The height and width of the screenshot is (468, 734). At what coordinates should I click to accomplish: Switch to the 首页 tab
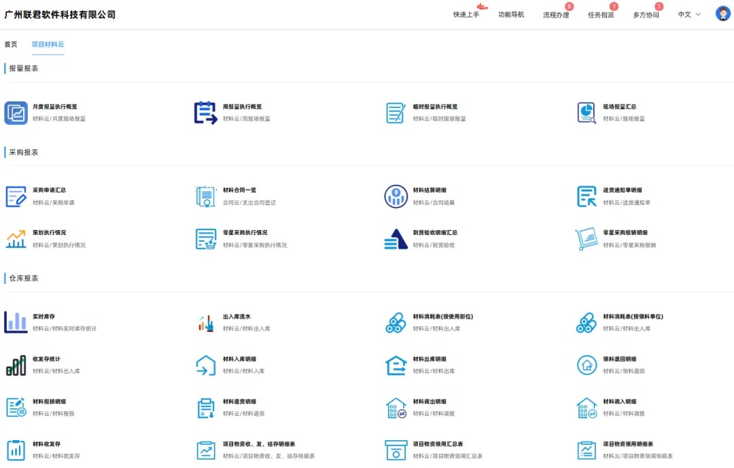pos(11,44)
